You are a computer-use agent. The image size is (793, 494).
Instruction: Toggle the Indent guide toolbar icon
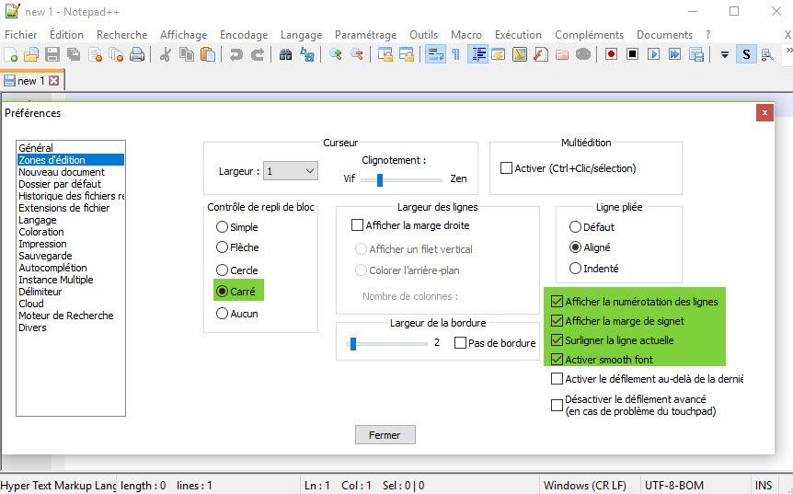477,54
